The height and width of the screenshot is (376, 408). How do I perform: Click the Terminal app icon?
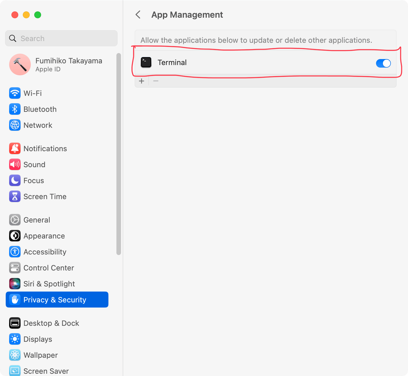(x=146, y=62)
